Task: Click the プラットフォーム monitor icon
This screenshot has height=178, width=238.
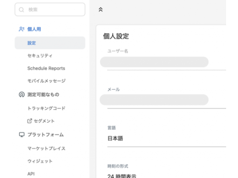Action: (x=22, y=135)
